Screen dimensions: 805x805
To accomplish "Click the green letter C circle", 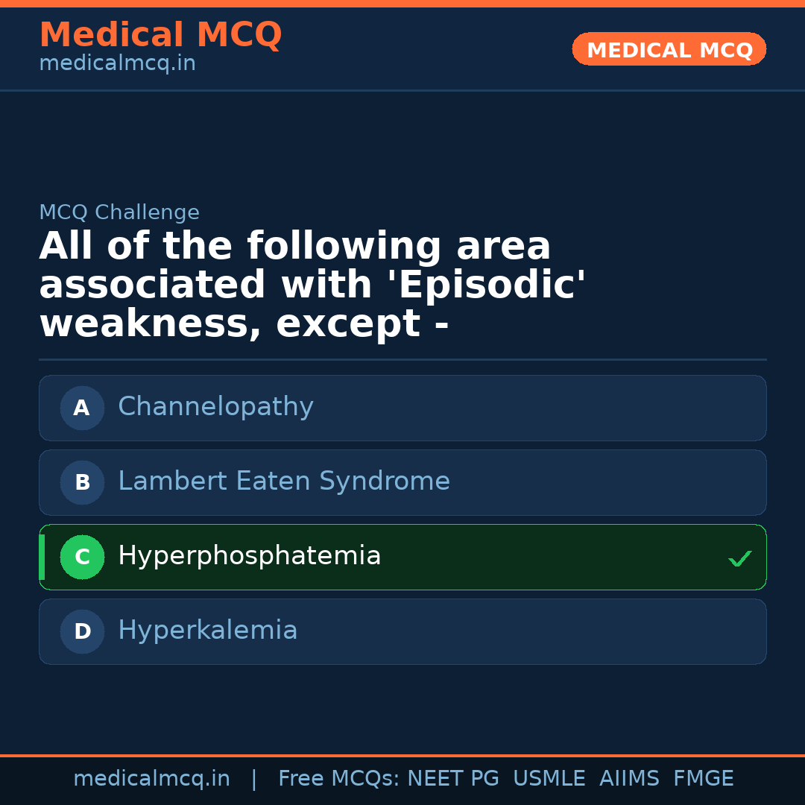I will tap(82, 557).
